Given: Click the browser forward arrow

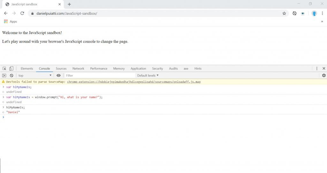Looking at the screenshot, I should (x=14, y=13).
